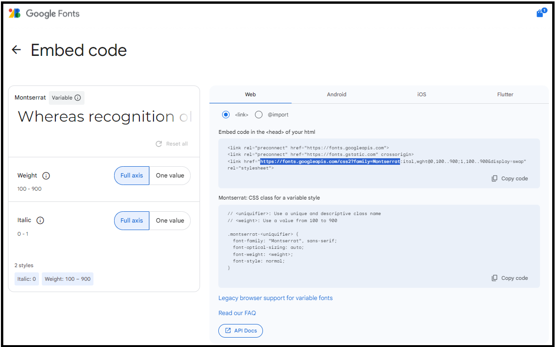The height and width of the screenshot is (347, 555).
Task: Select the <link> radio button
Action: [226, 115]
